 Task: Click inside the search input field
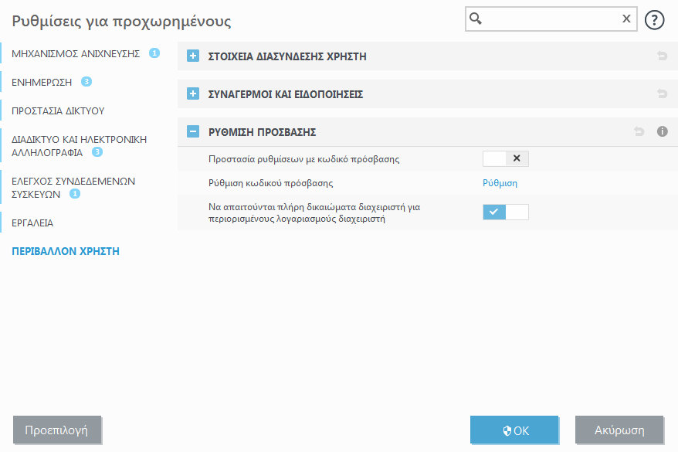548,19
